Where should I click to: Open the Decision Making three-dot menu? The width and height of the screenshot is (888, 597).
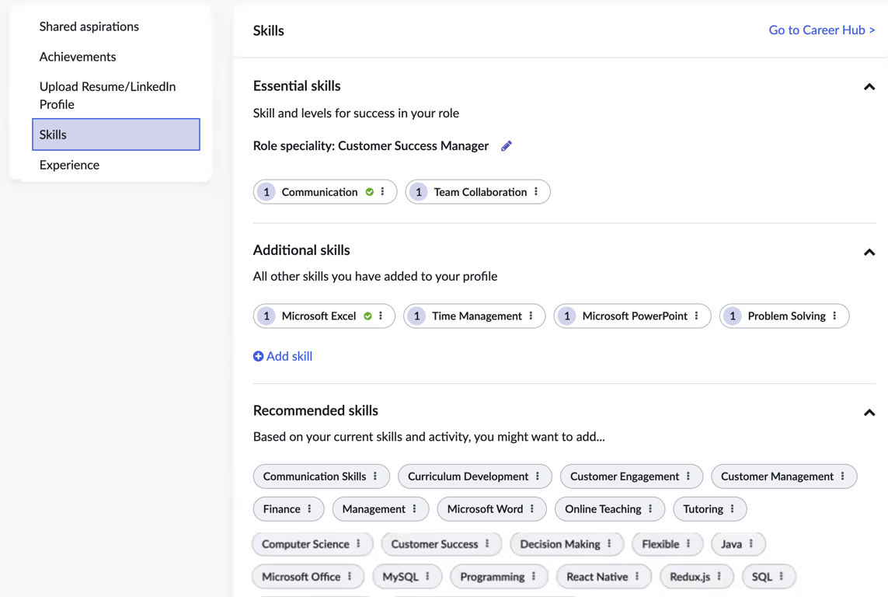click(x=609, y=544)
